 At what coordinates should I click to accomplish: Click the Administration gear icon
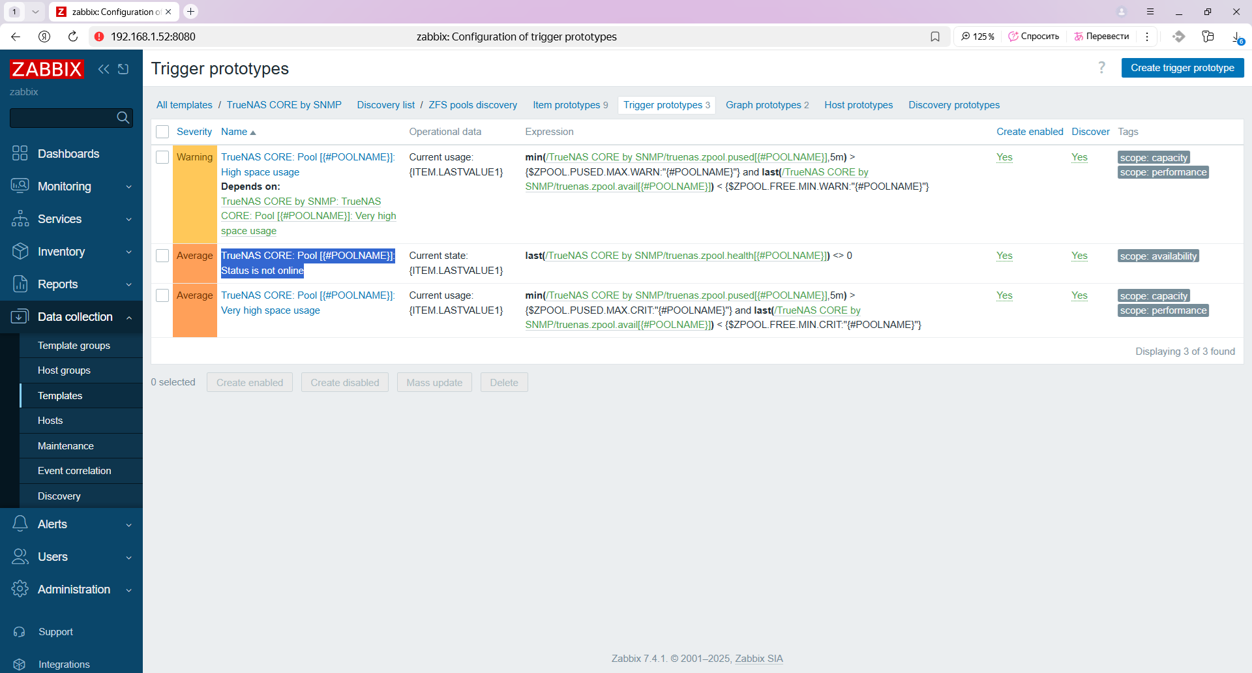coord(20,589)
